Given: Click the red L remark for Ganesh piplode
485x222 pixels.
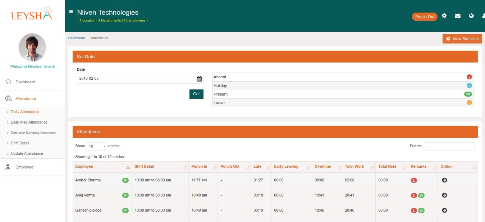Looking at the screenshot, I should [x=414, y=211].
